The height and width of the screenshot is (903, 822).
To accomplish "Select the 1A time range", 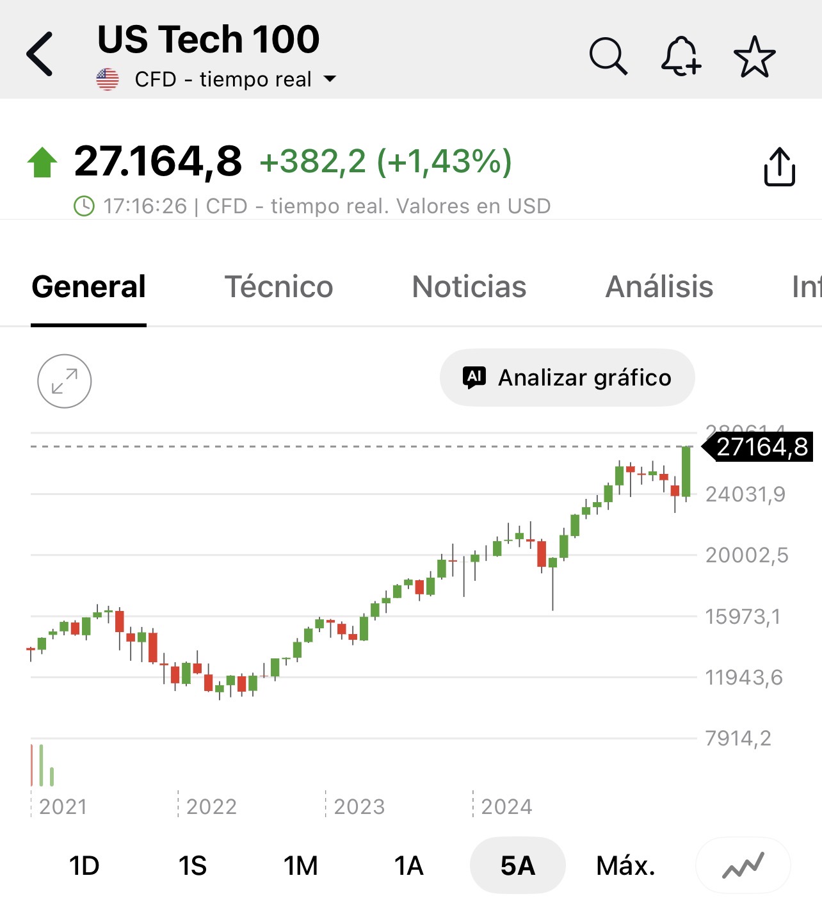I will [x=409, y=866].
